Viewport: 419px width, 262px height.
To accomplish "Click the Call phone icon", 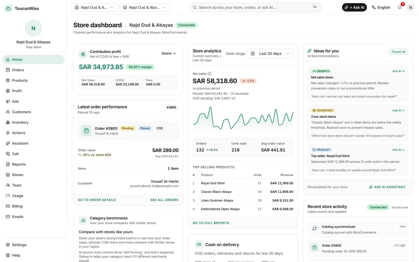I will 8,154.
